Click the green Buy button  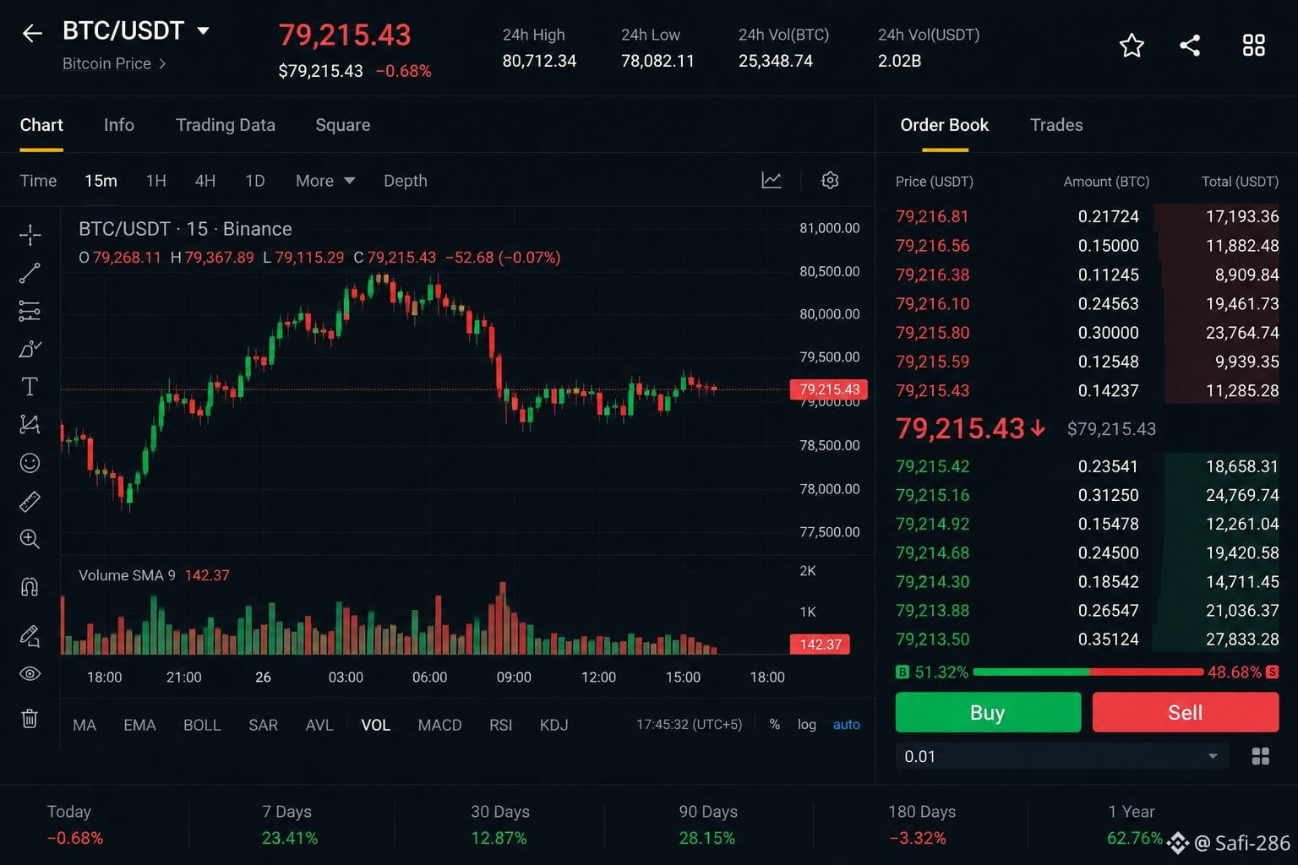pos(988,712)
